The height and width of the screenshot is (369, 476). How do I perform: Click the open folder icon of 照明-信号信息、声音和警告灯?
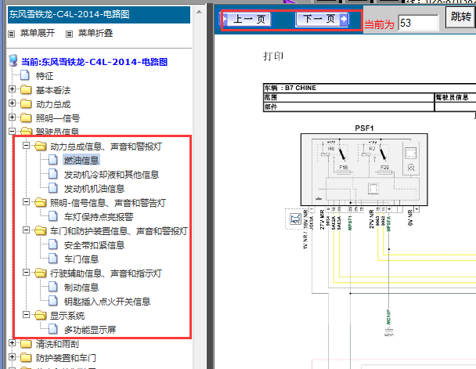[41, 202]
